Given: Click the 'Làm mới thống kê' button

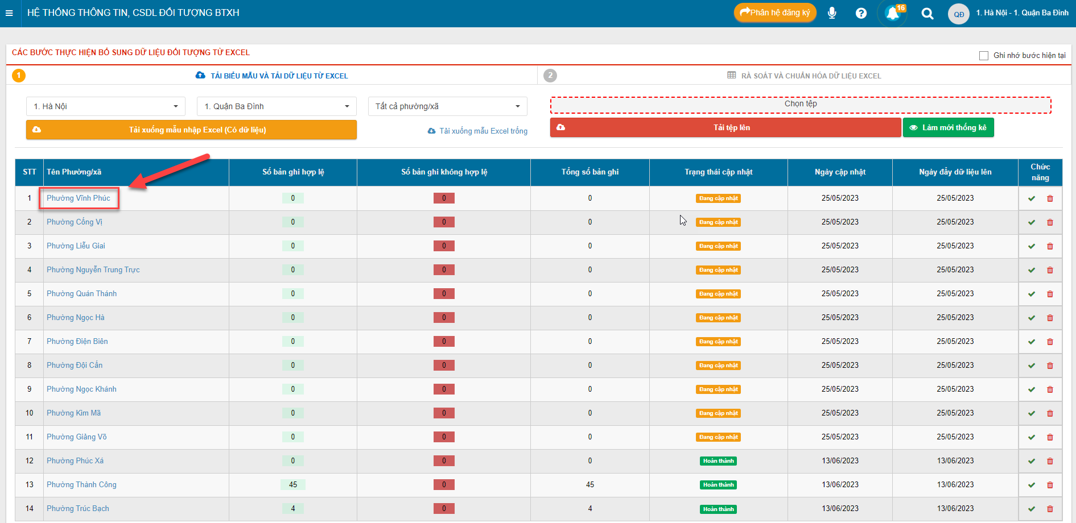Looking at the screenshot, I should (948, 128).
